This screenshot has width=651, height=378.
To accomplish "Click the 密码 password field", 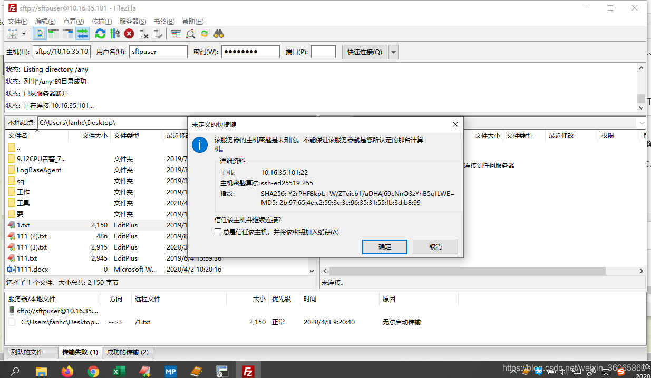I will (250, 52).
